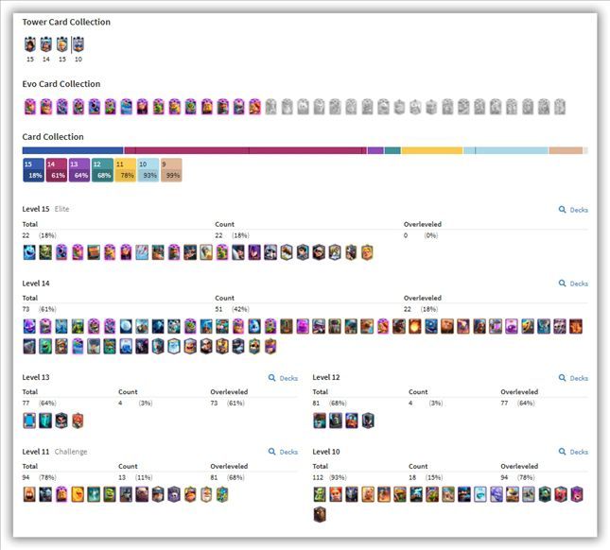Click the 'Tower Card Collection' heading
The width and height of the screenshot is (610, 550).
pyautogui.click(x=66, y=22)
